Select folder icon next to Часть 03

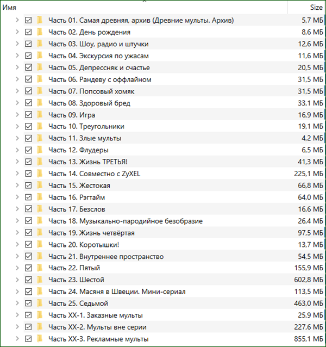coord(40,44)
